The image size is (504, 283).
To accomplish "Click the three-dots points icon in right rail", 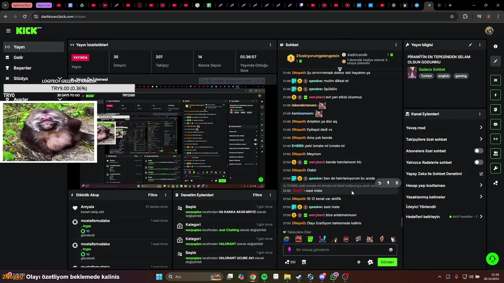I will coord(495,183).
